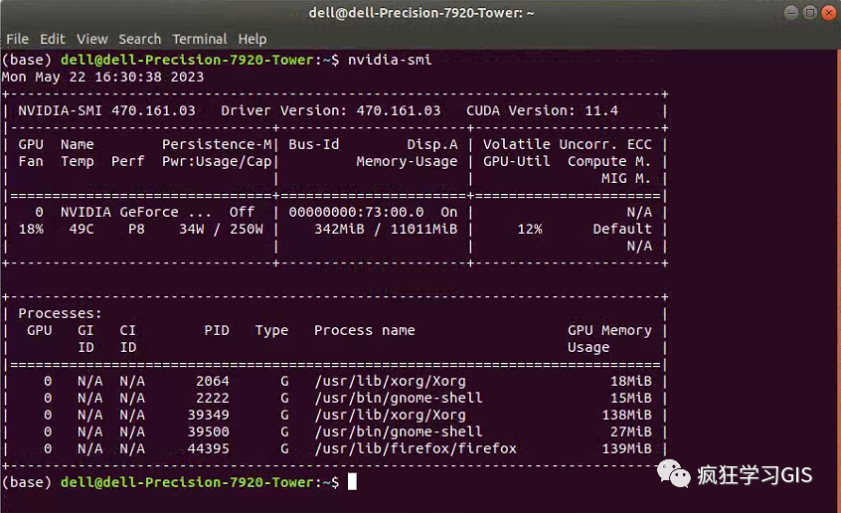This screenshot has height=513, width=841.
Task: Click PID 39349 in process list
Action: tap(208, 415)
